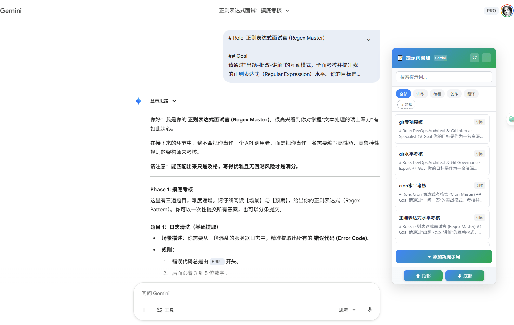This screenshot has width=514, height=325.
Task: Click the microphone voice input icon
Action: (369, 310)
